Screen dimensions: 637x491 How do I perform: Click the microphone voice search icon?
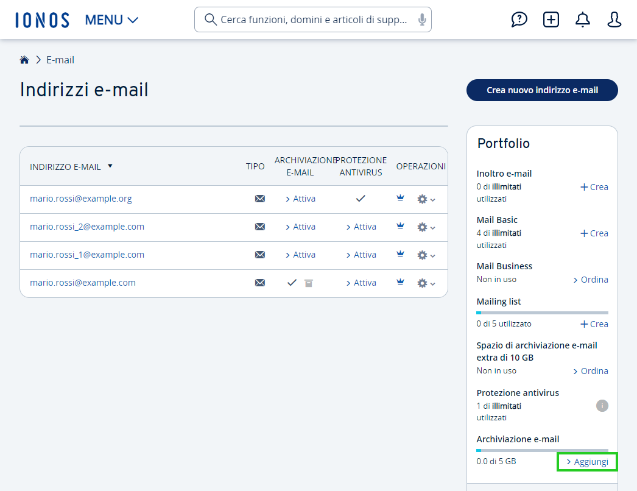coord(422,19)
